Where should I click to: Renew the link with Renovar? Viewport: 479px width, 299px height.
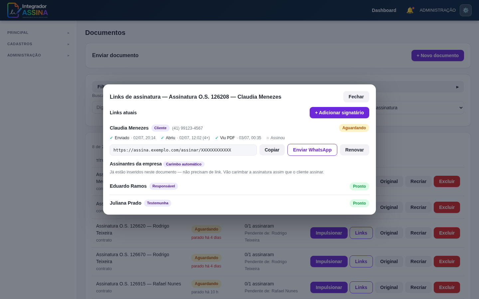pos(354,150)
